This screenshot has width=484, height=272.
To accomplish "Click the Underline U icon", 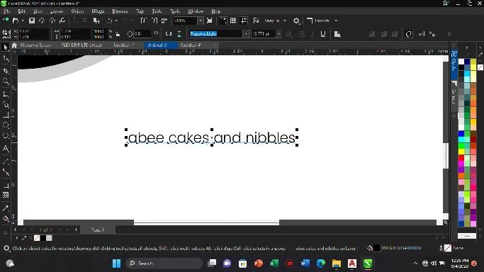I will coord(323,34).
